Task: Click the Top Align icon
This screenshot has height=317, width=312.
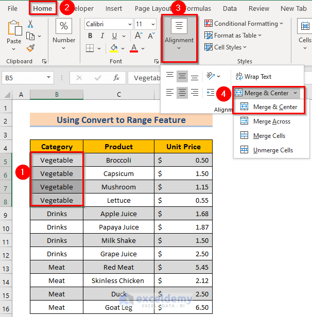Action: [170, 76]
